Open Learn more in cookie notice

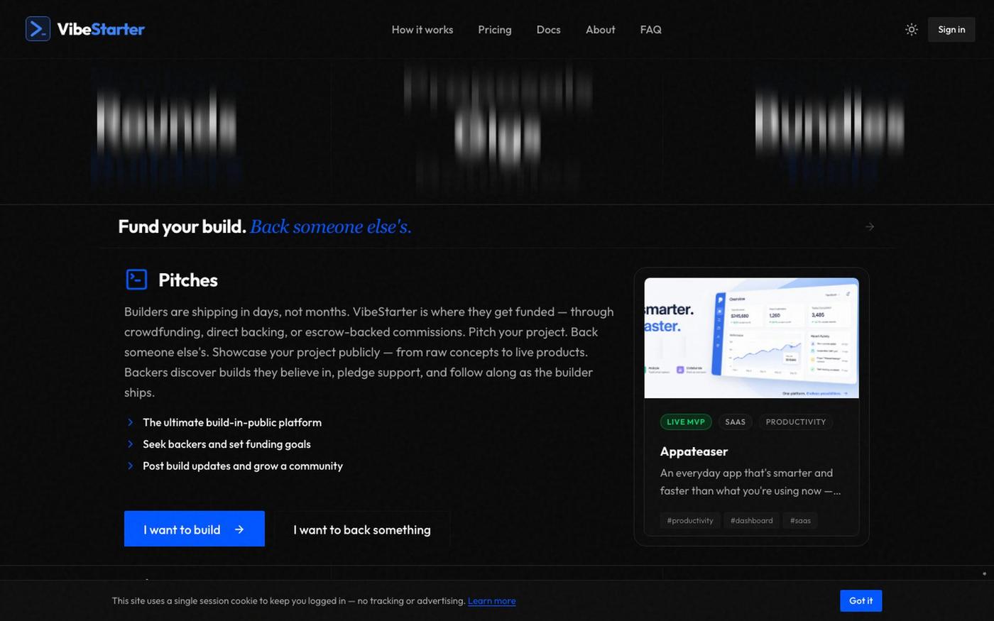(491, 601)
